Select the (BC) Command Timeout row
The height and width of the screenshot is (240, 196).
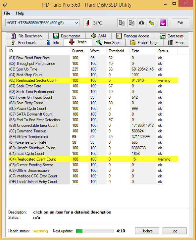click(x=93, y=131)
